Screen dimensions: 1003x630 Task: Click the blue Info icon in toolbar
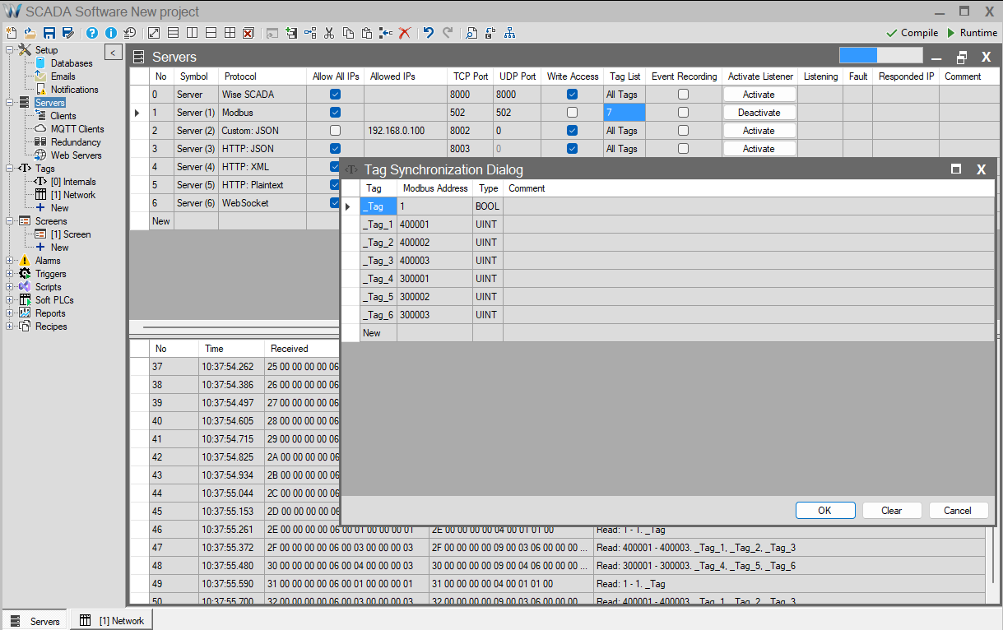click(111, 33)
